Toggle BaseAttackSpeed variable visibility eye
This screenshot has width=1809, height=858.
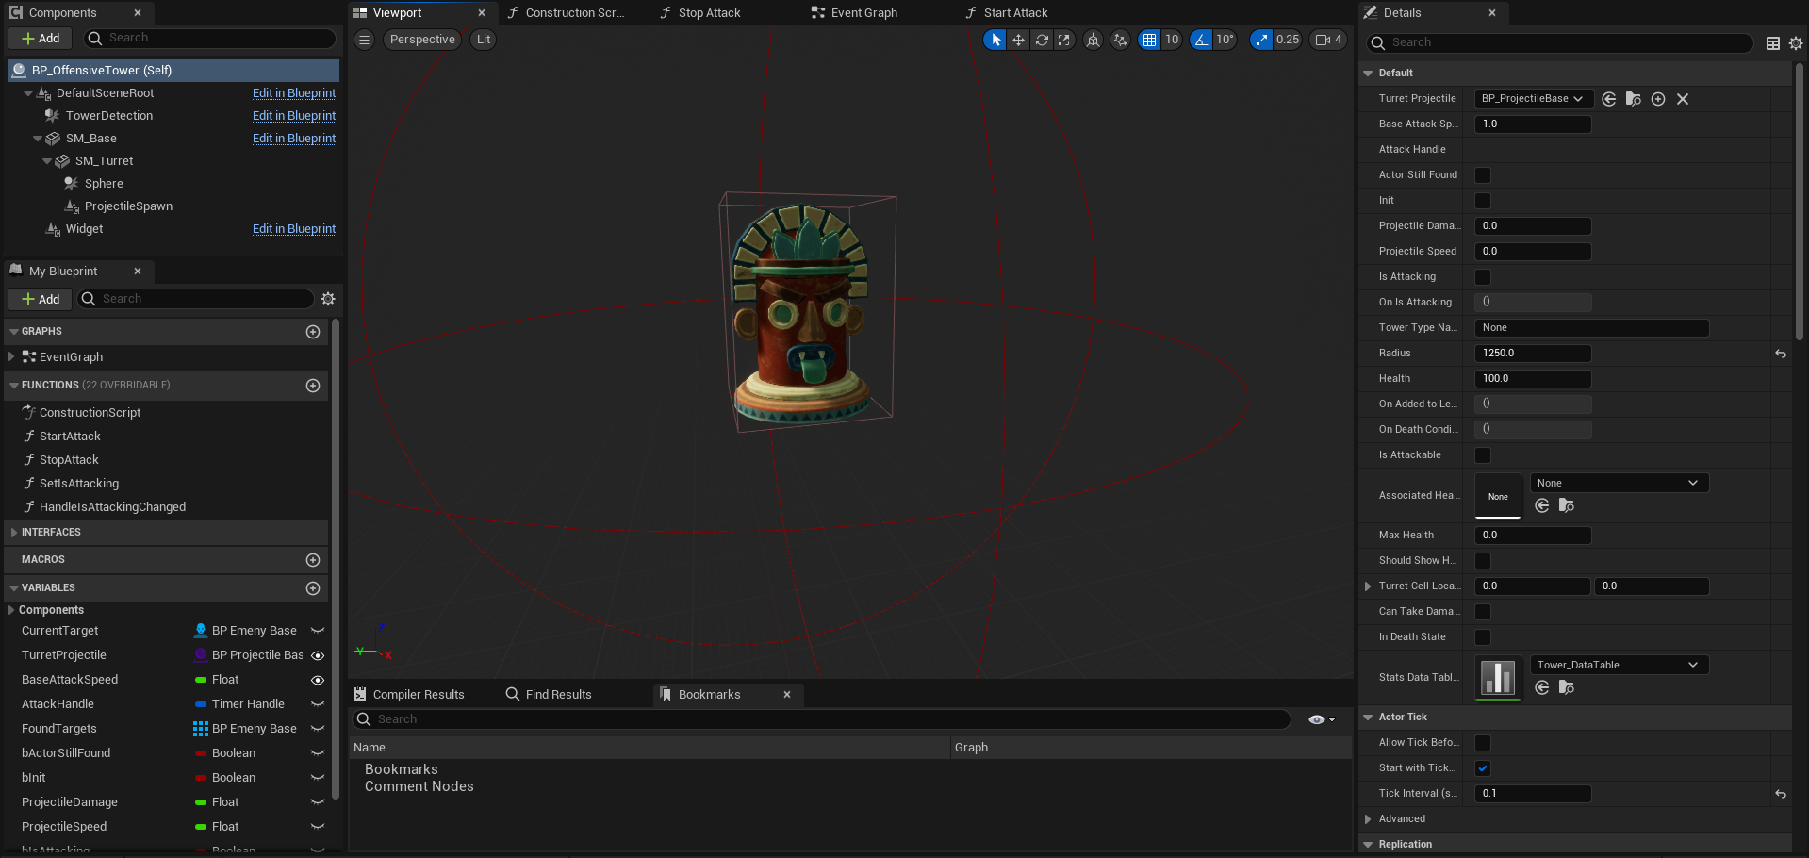[x=318, y=680]
